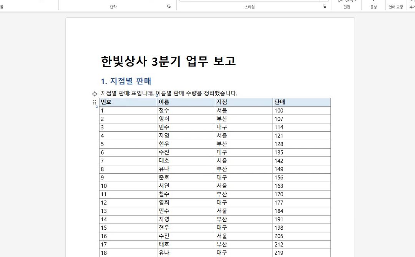Click the sentence 이름별 판매 수량을 정리했습니다
The height and width of the screenshot is (257, 415).
click(196, 93)
